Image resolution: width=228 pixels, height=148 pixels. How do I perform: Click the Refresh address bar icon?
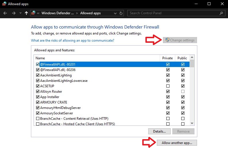coord(121,13)
